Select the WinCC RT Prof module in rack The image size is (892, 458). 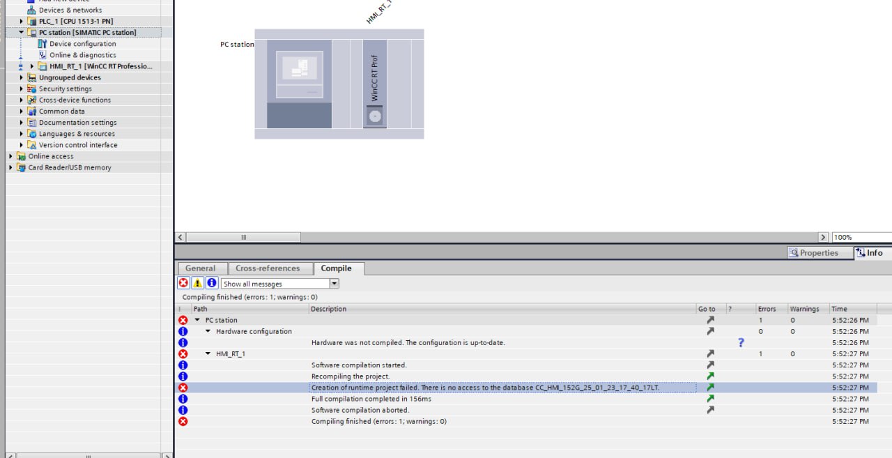pos(375,84)
